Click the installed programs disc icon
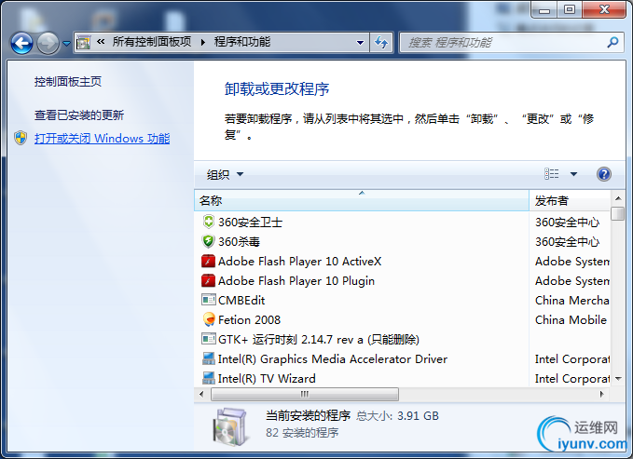Image resolution: width=633 pixels, height=459 pixels. coord(230,426)
